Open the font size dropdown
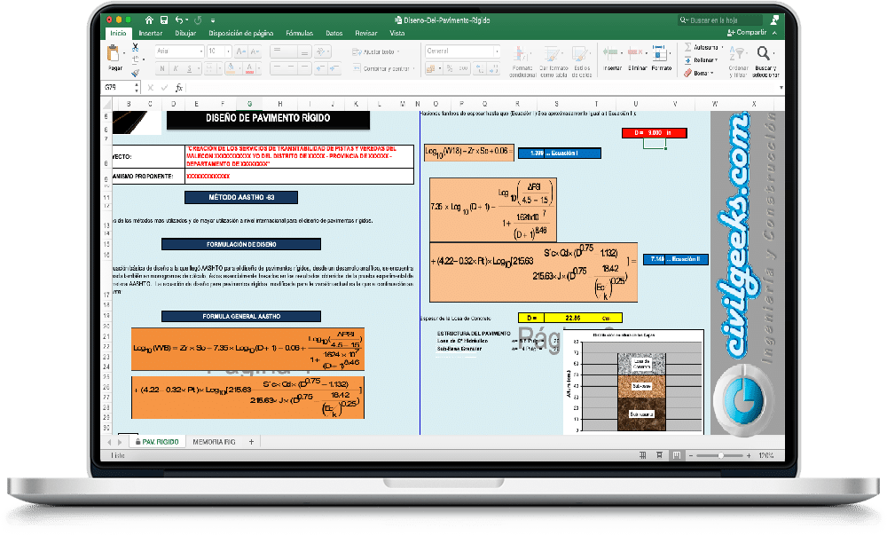This screenshot has width=887, height=536. pos(228,51)
